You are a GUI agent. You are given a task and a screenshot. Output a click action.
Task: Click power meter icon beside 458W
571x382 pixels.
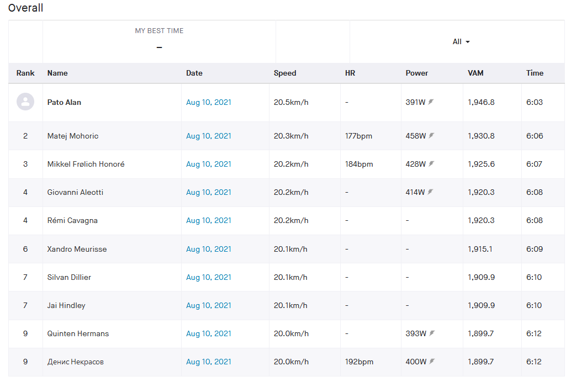pyautogui.click(x=431, y=135)
